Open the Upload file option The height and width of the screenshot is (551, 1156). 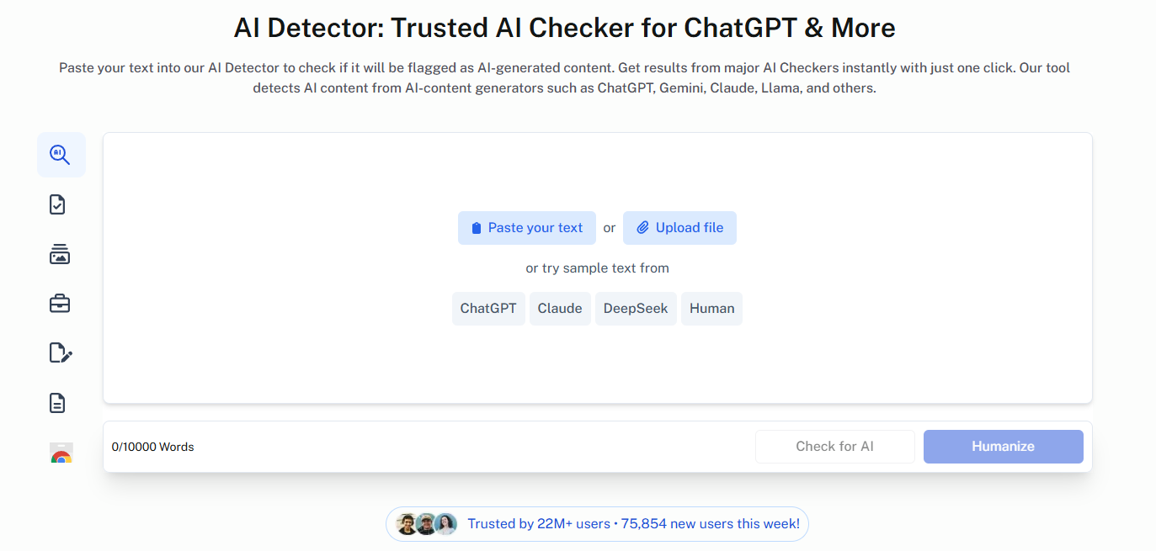(679, 227)
